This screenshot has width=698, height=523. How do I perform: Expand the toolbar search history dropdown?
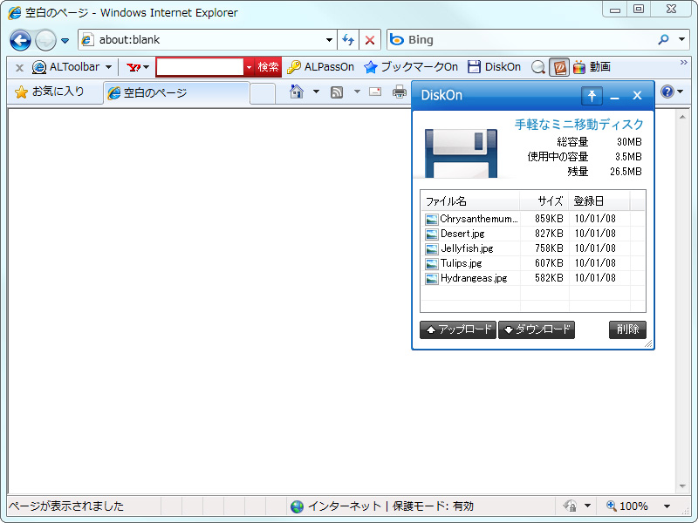click(249, 67)
